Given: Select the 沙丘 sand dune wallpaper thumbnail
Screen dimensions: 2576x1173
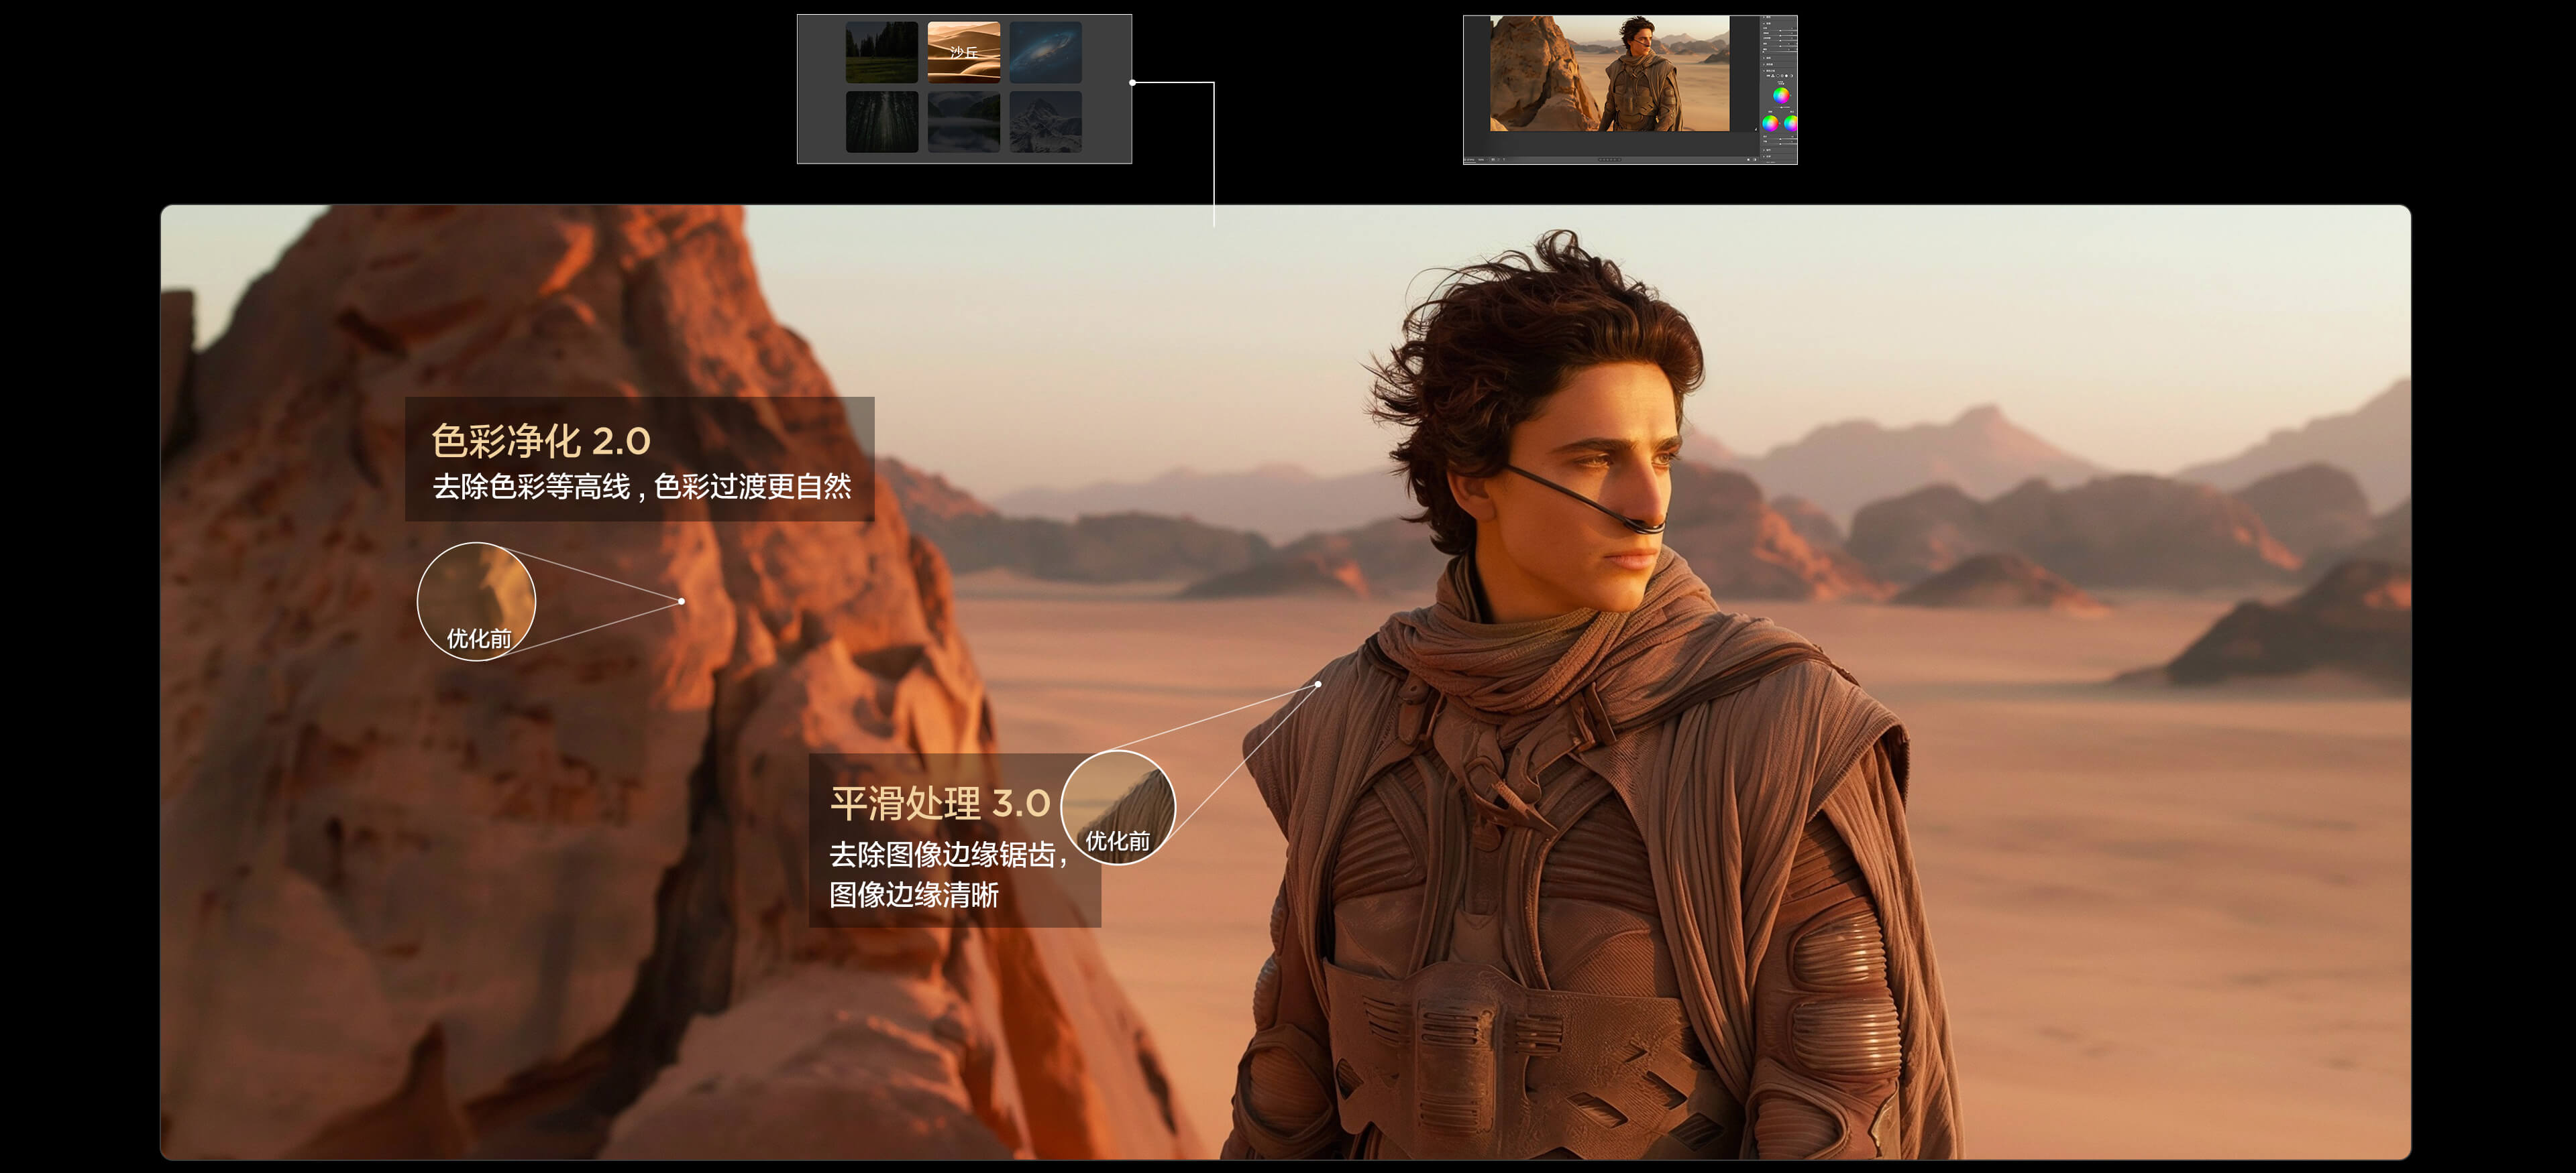Looking at the screenshot, I should click(963, 52).
